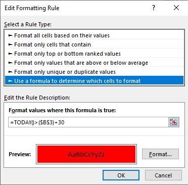Select 'Format only cells that contain' rule

click(94, 44)
